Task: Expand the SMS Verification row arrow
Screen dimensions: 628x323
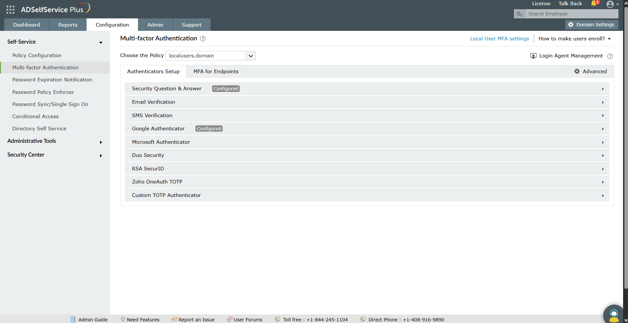Action: coord(603,116)
